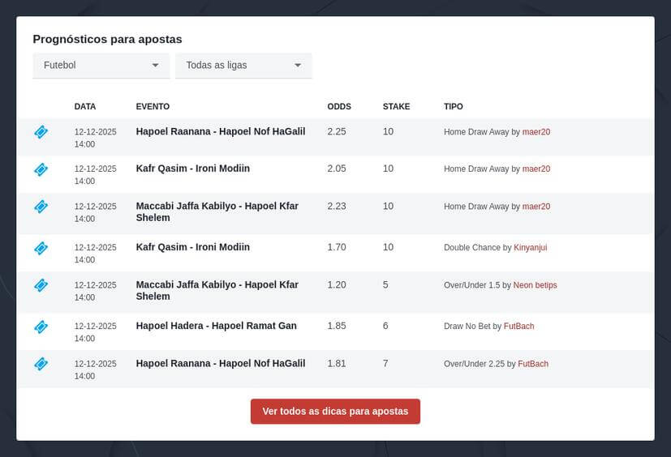Click FutBach link in Over/Under 2.25 row
The image size is (671, 457).
pos(533,364)
